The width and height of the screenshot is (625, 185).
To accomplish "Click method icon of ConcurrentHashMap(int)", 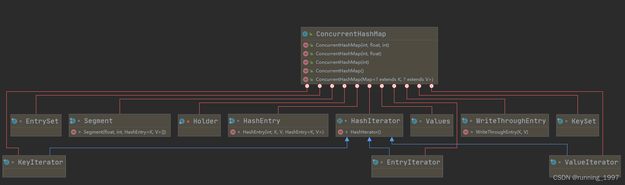I will point(306,62).
